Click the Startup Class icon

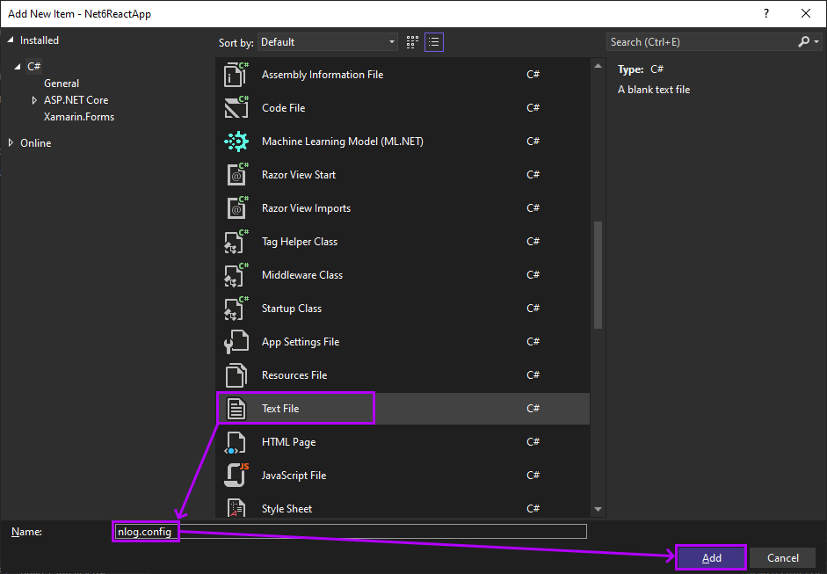236,309
